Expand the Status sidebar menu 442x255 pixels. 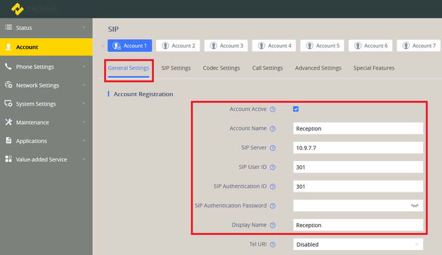[x=45, y=28]
